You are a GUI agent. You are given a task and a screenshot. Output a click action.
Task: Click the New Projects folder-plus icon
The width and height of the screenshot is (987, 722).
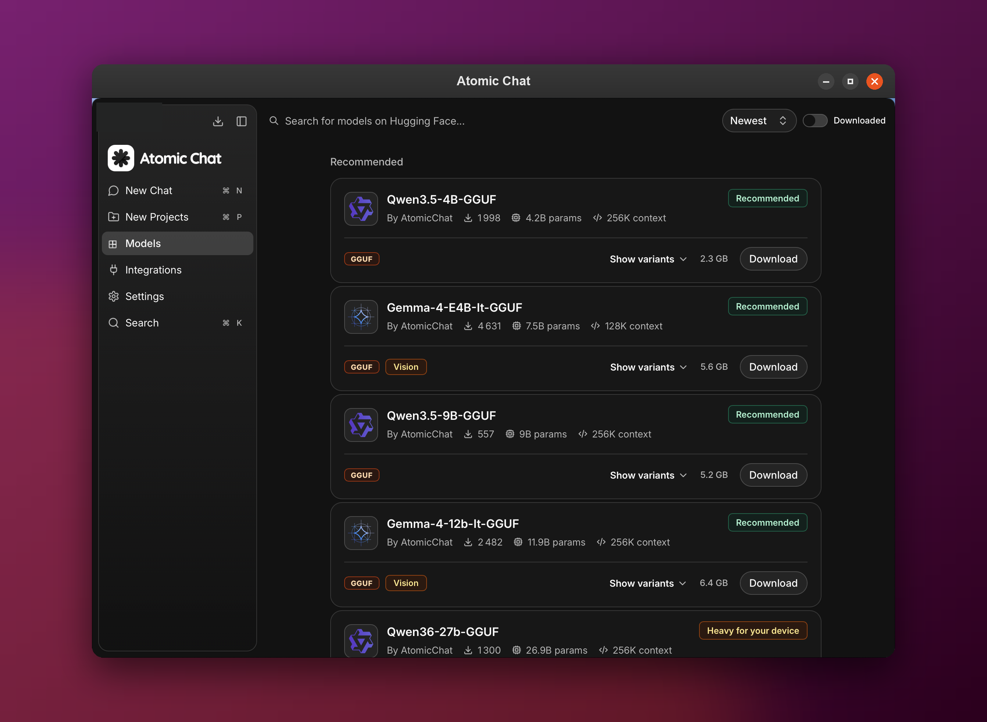tap(114, 217)
